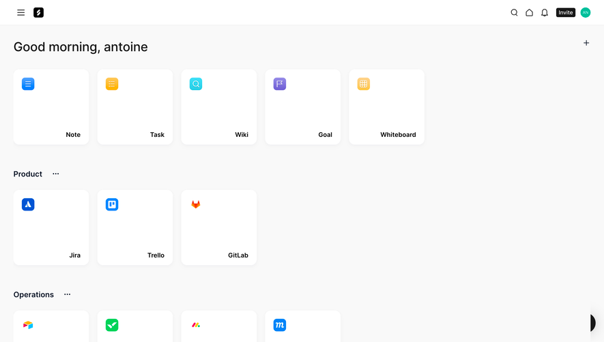Click the blue 'm' app icon in Operations

(280, 325)
